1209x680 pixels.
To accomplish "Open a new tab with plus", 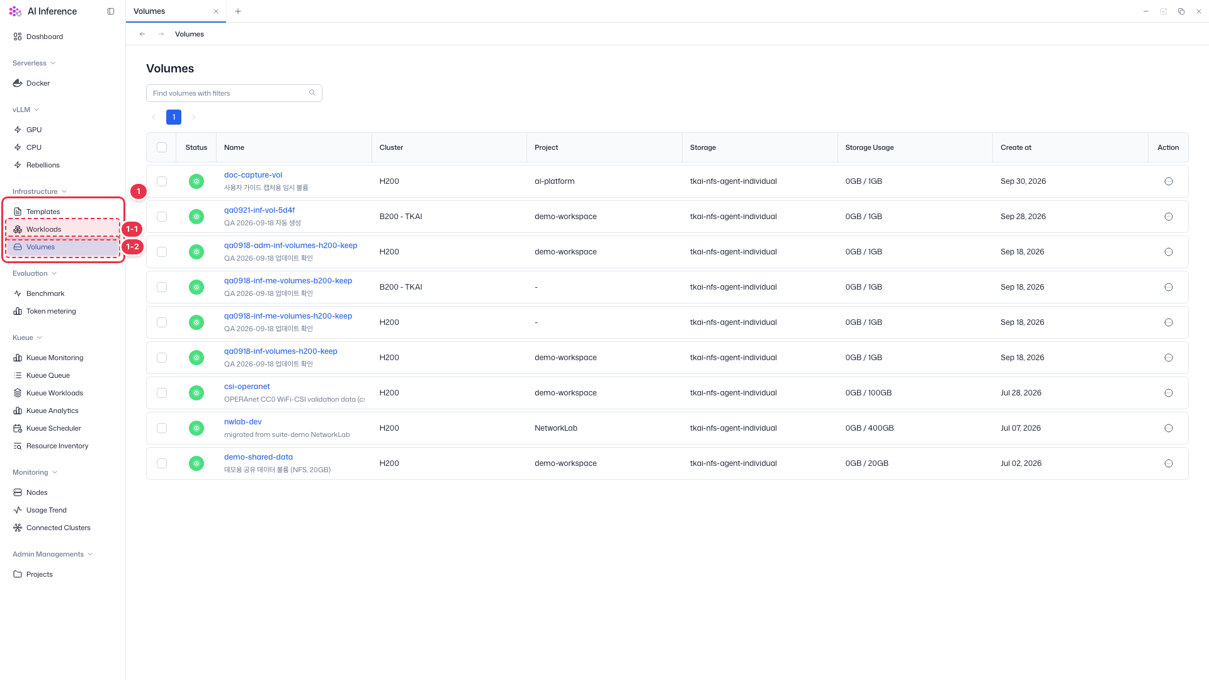I will click(x=237, y=11).
